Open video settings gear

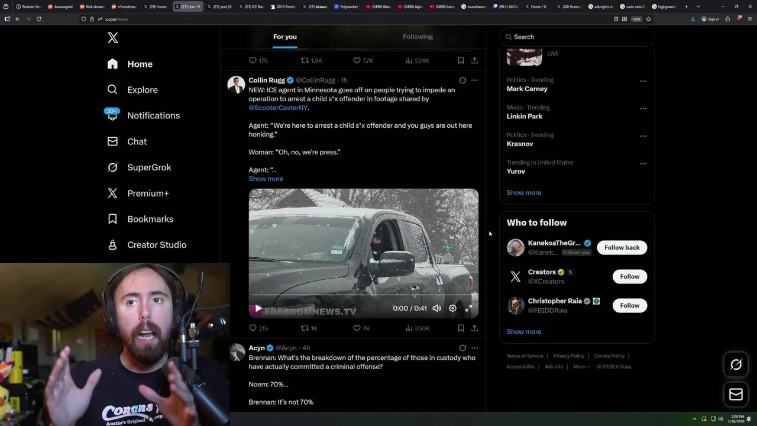pyautogui.click(x=452, y=308)
